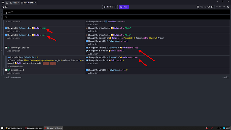Click the Windows Start button
Viewport: 231px width, 130px height.
2,128
